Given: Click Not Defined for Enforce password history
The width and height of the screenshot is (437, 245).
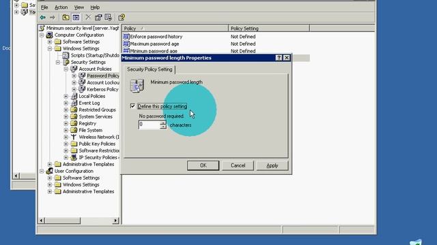Looking at the screenshot, I should [x=243, y=36].
